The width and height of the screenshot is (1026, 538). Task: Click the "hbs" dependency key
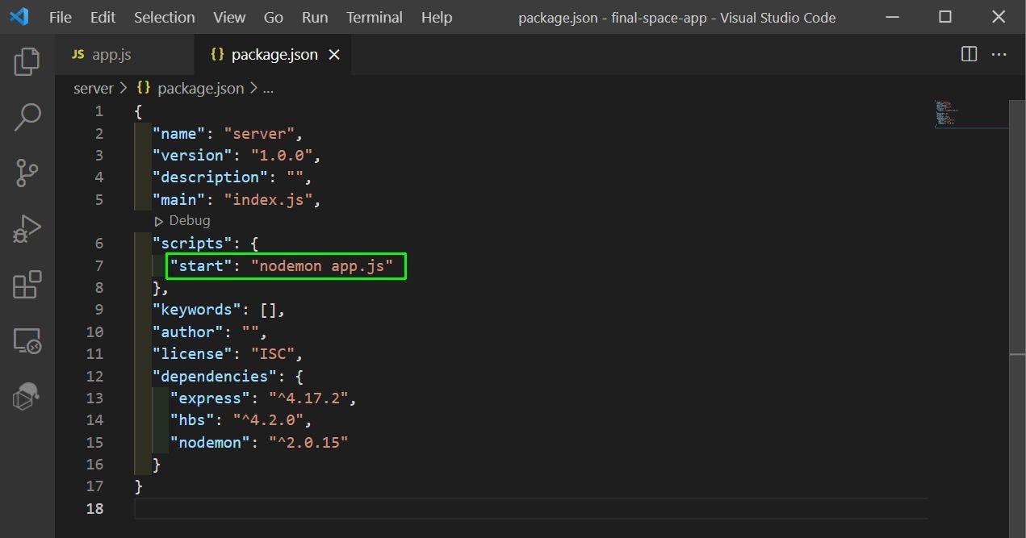(193, 420)
